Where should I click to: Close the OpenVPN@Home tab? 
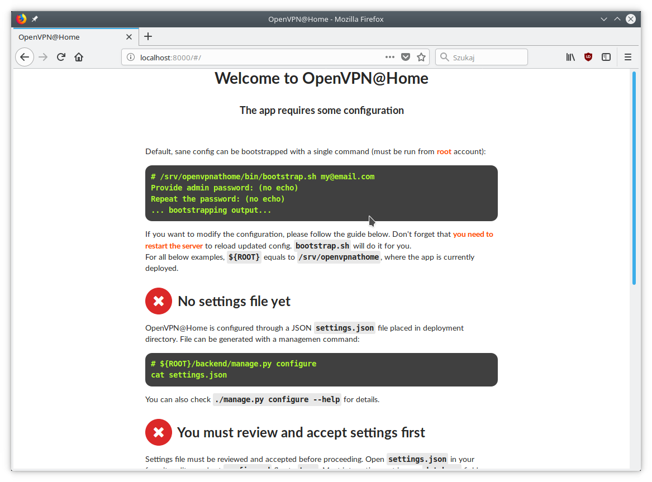(x=129, y=37)
